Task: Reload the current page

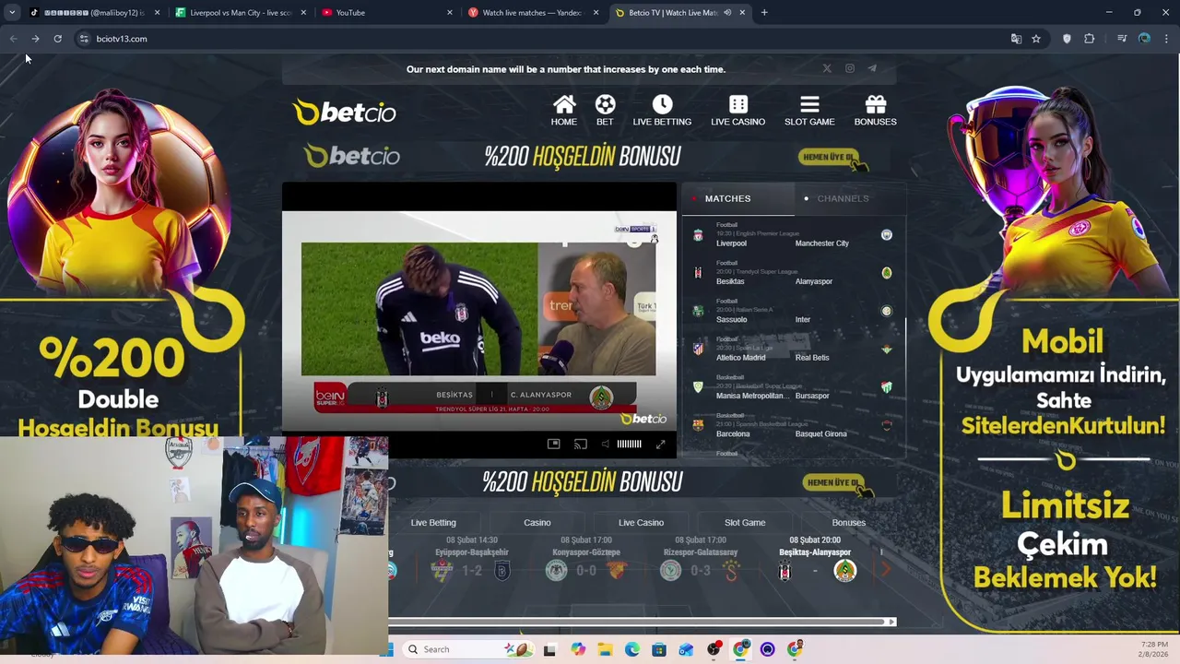Action: tap(57, 39)
